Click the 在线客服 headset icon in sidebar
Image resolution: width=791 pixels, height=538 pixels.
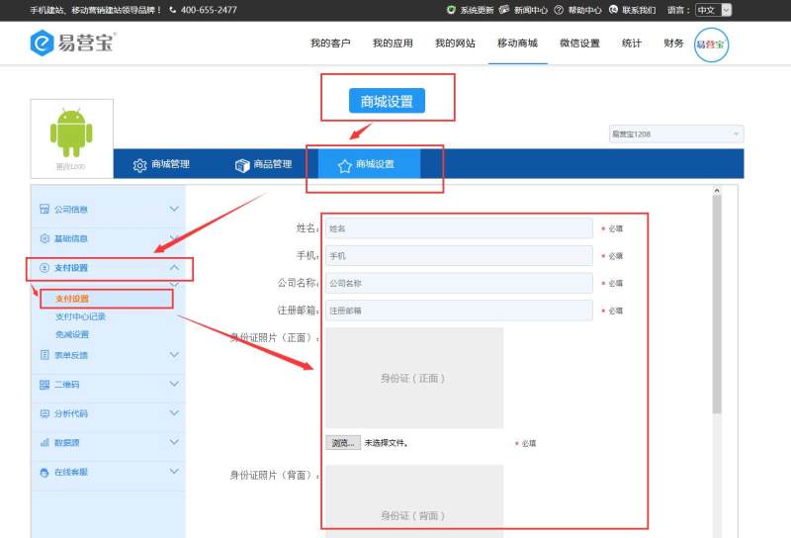point(44,472)
